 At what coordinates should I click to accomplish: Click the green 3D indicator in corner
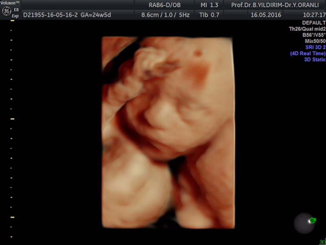pos(322,242)
